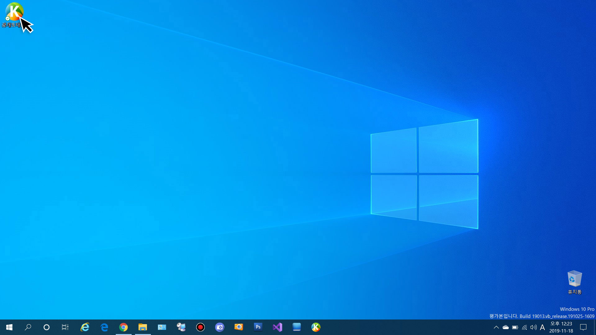Open Cortana circle icon
Viewport: 596px width, 335px height.
(47, 327)
